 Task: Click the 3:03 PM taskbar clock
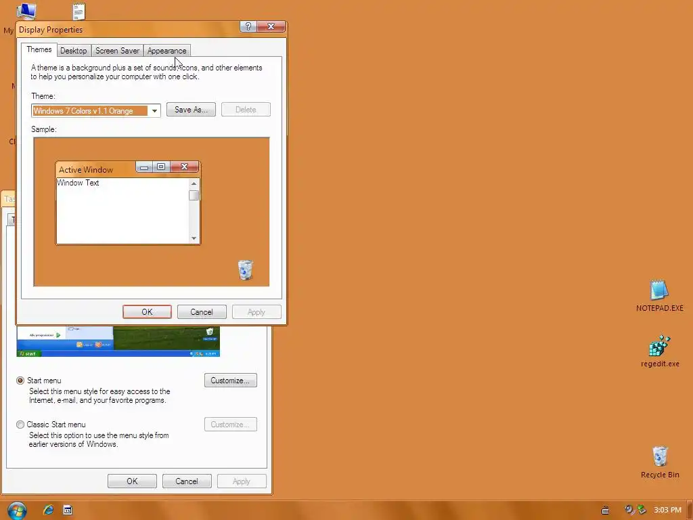667,510
